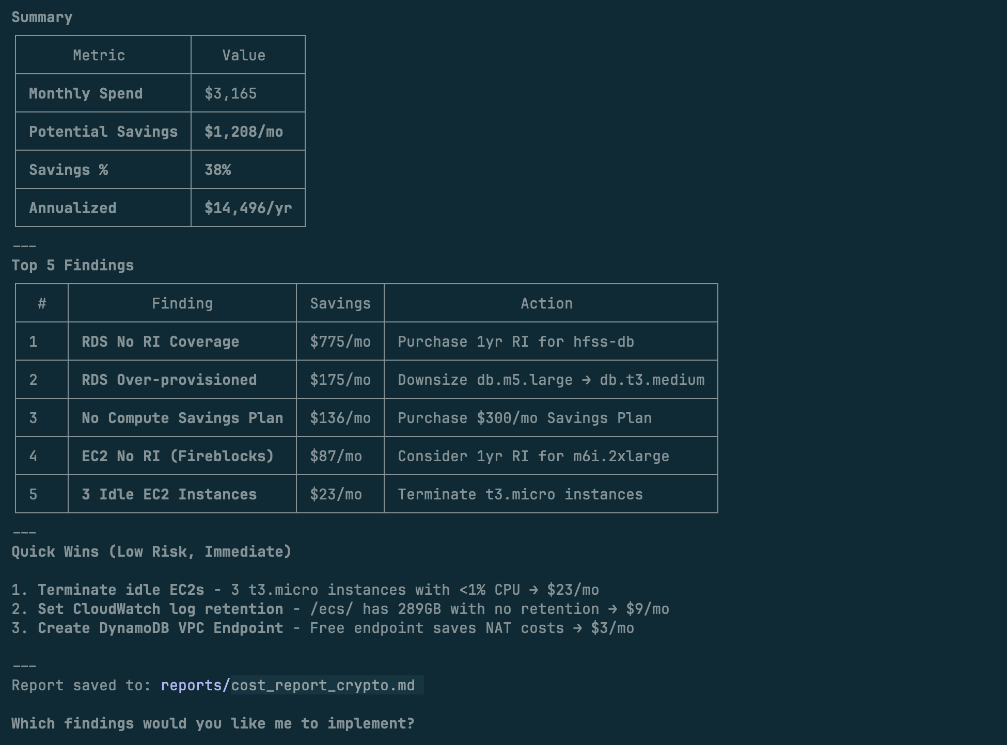Click the 'Which findings would you like' prompt
Viewport: 1007px width, 745px height.
(x=213, y=723)
